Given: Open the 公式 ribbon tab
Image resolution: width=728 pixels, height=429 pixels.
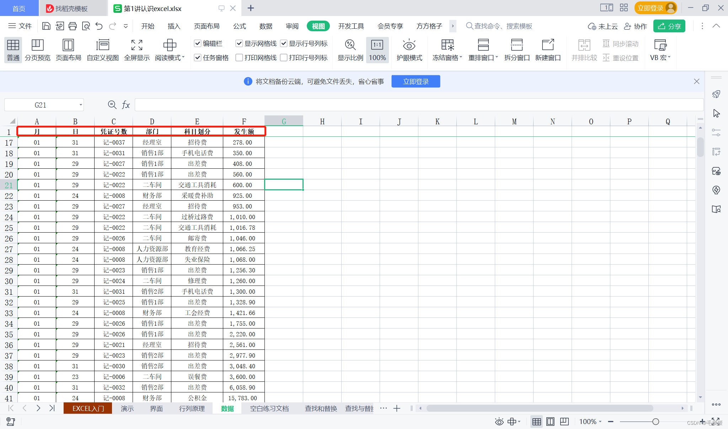Looking at the screenshot, I should (240, 26).
